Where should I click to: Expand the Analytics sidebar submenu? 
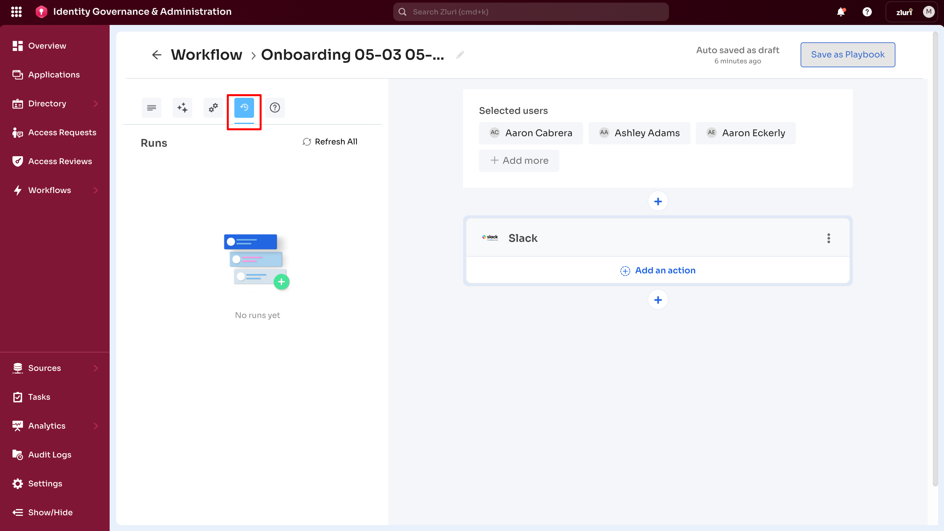pos(96,426)
